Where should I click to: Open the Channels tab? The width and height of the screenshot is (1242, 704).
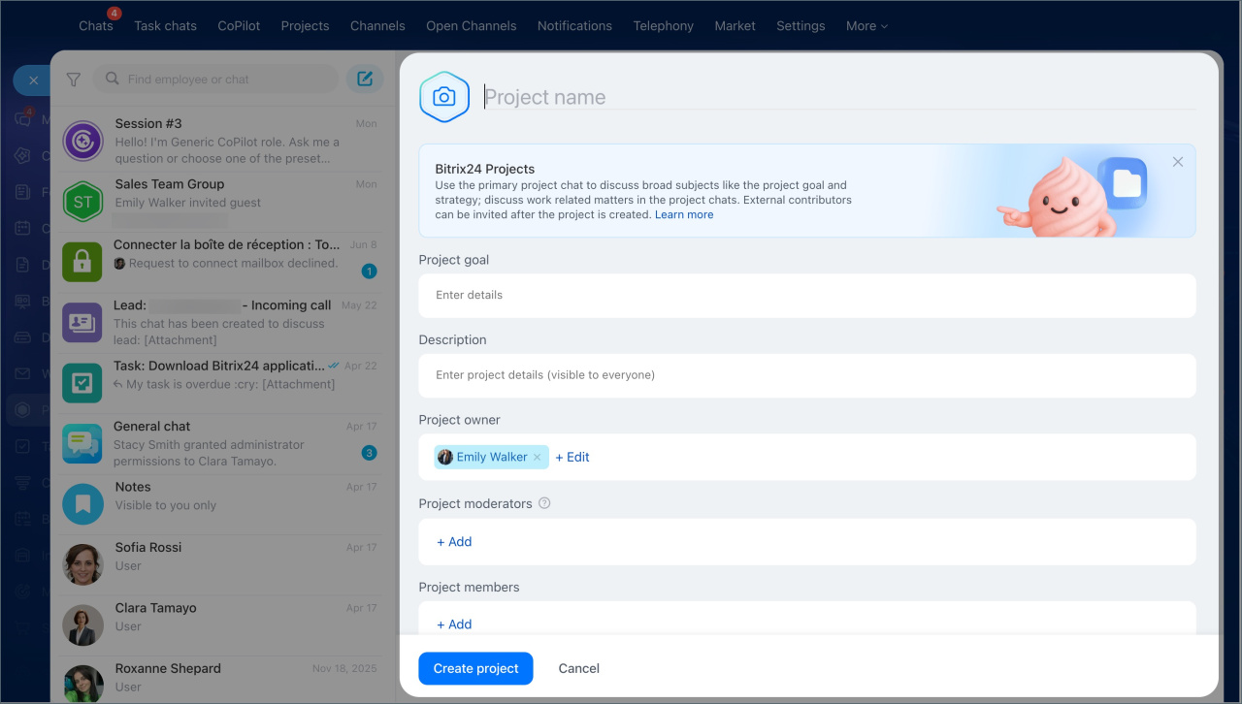[x=377, y=26]
